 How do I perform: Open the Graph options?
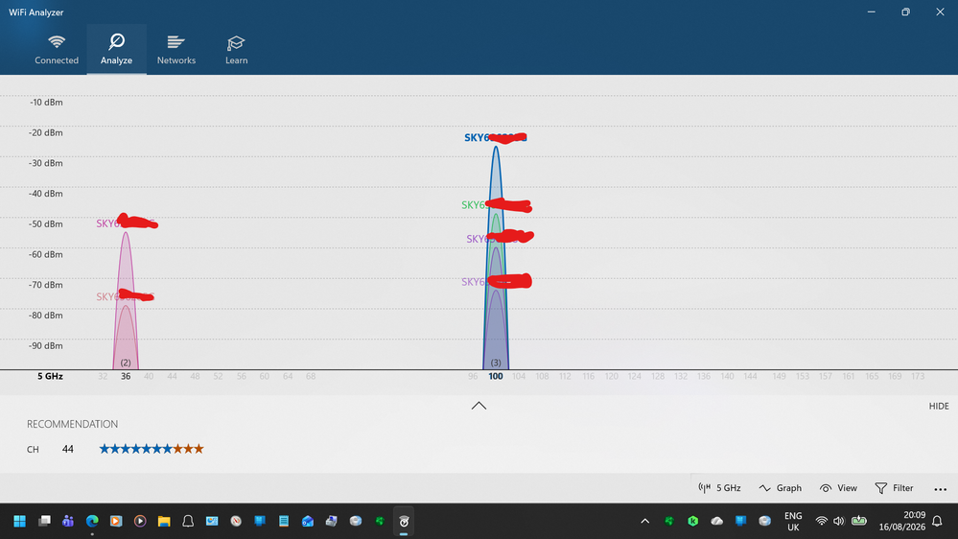point(781,487)
